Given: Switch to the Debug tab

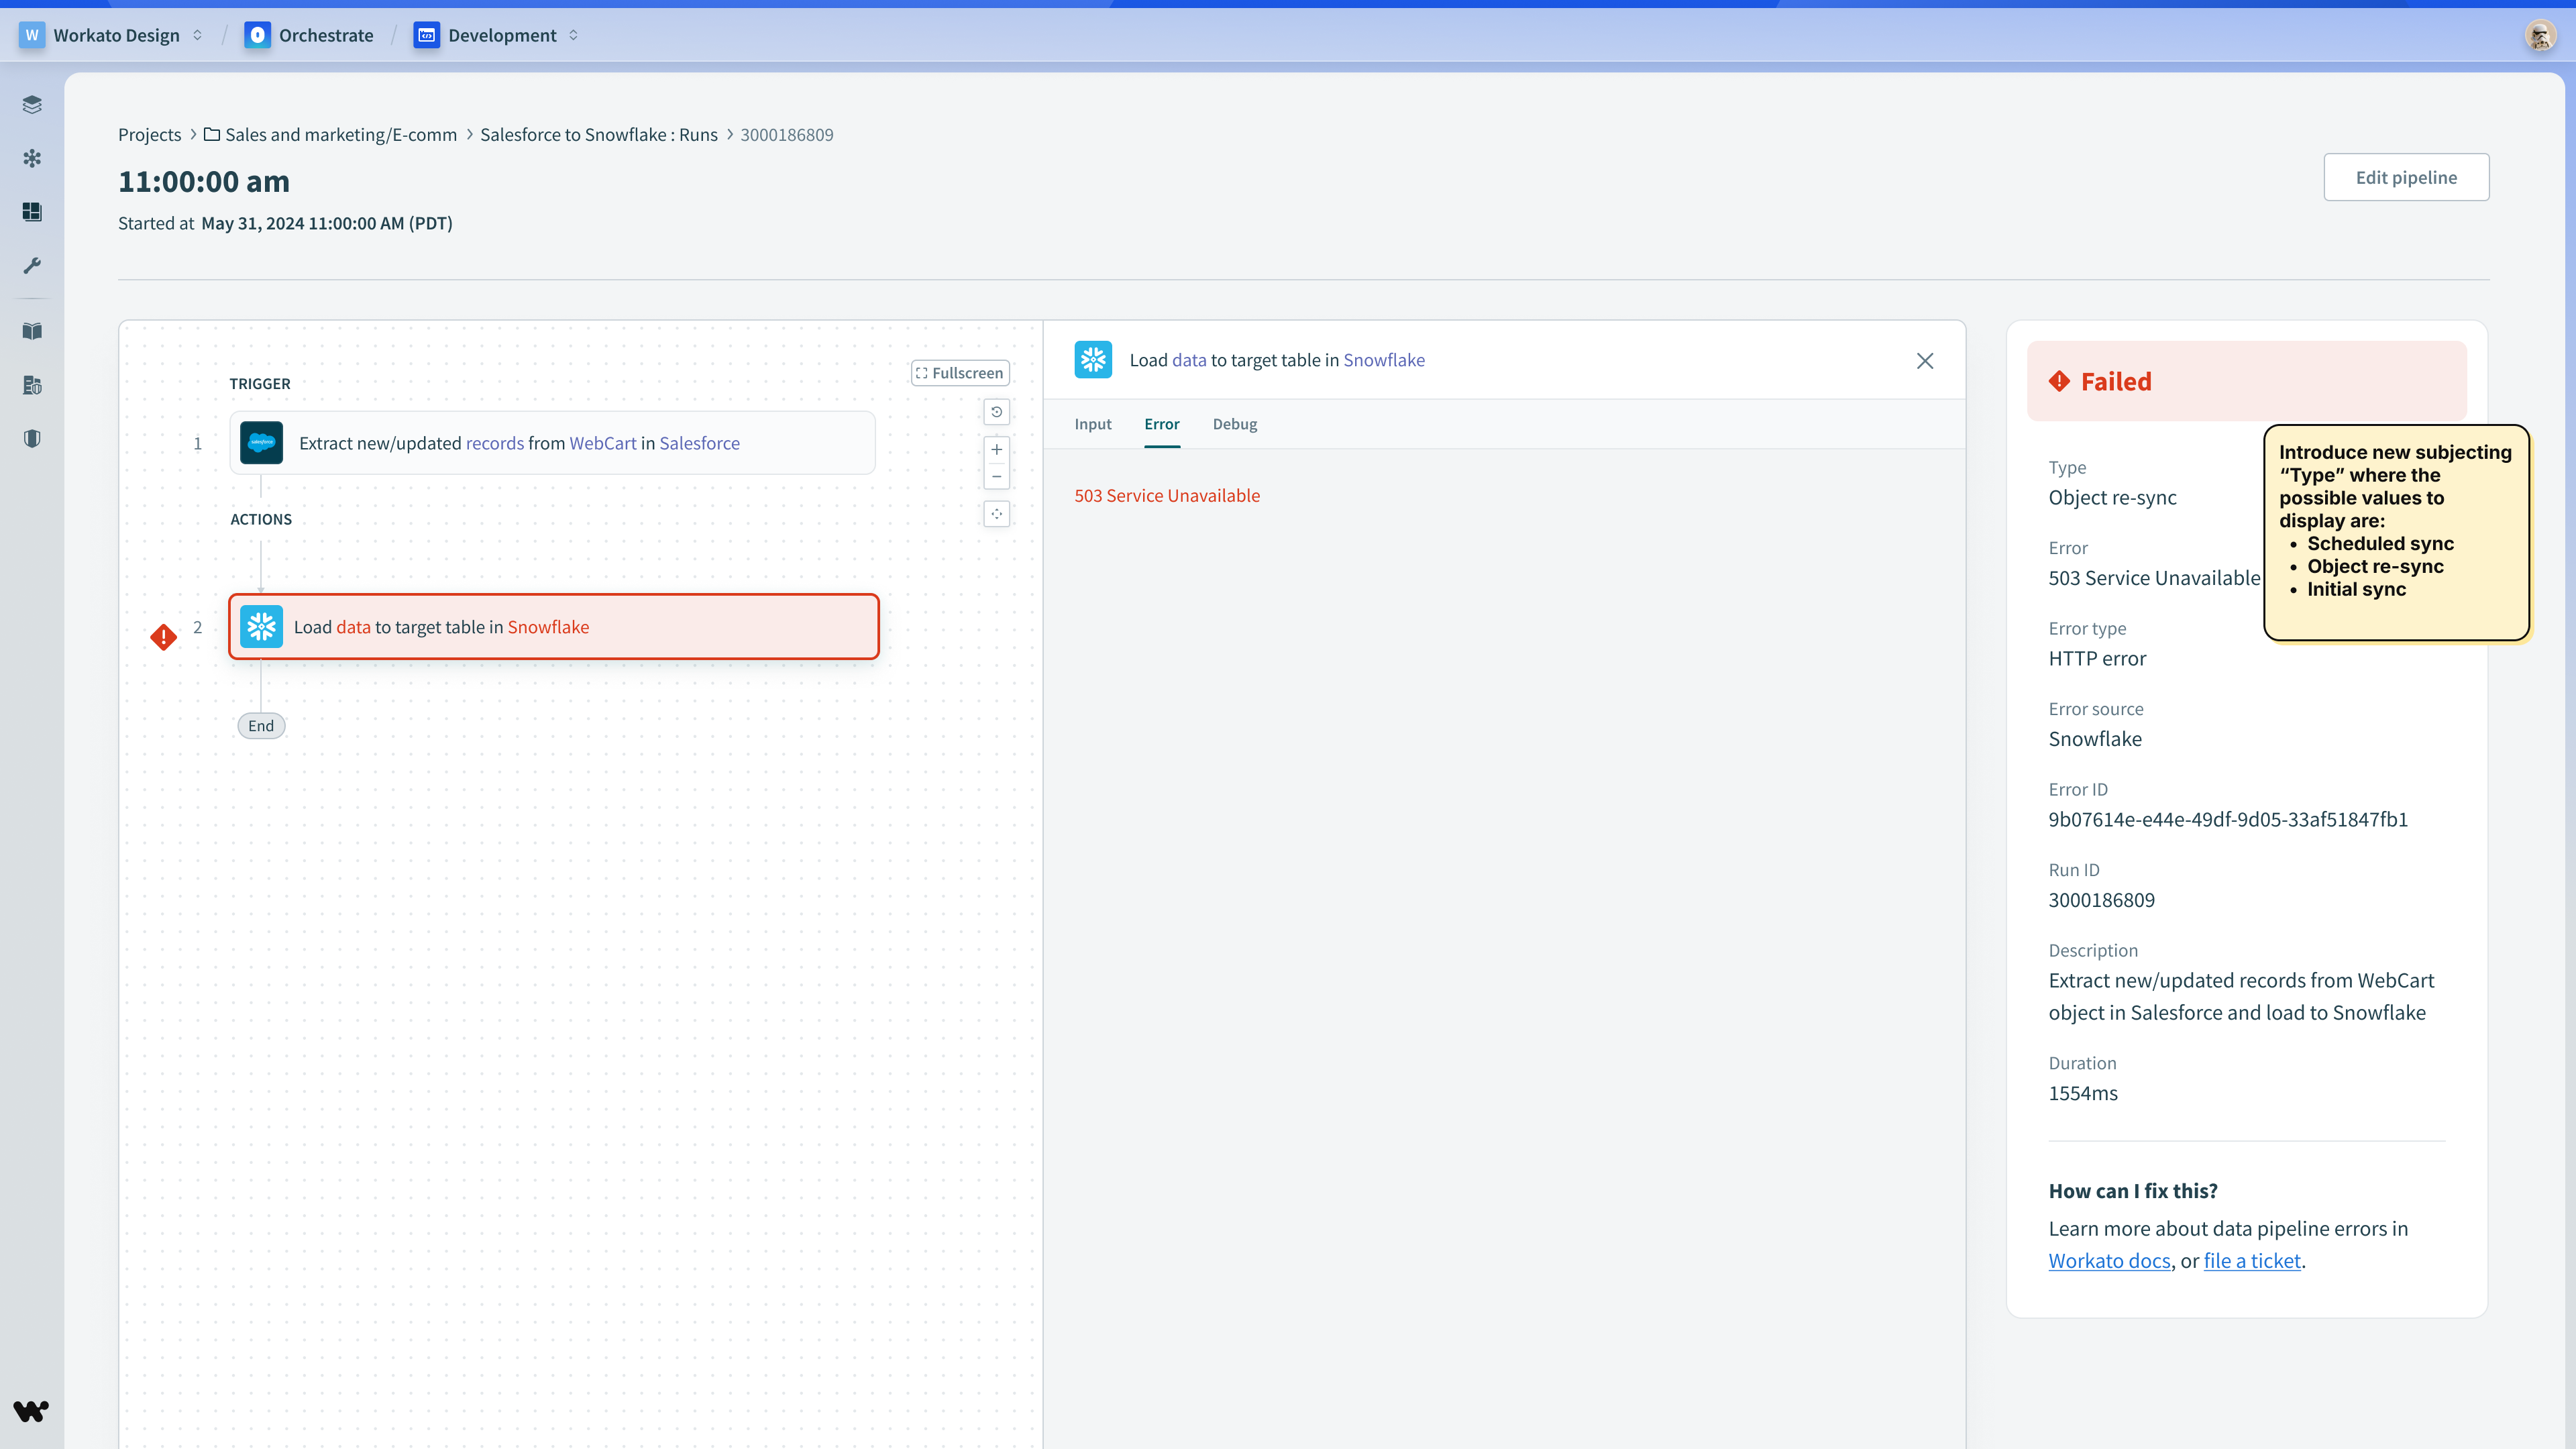Looking at the screenshot, I should (1235, 424).
